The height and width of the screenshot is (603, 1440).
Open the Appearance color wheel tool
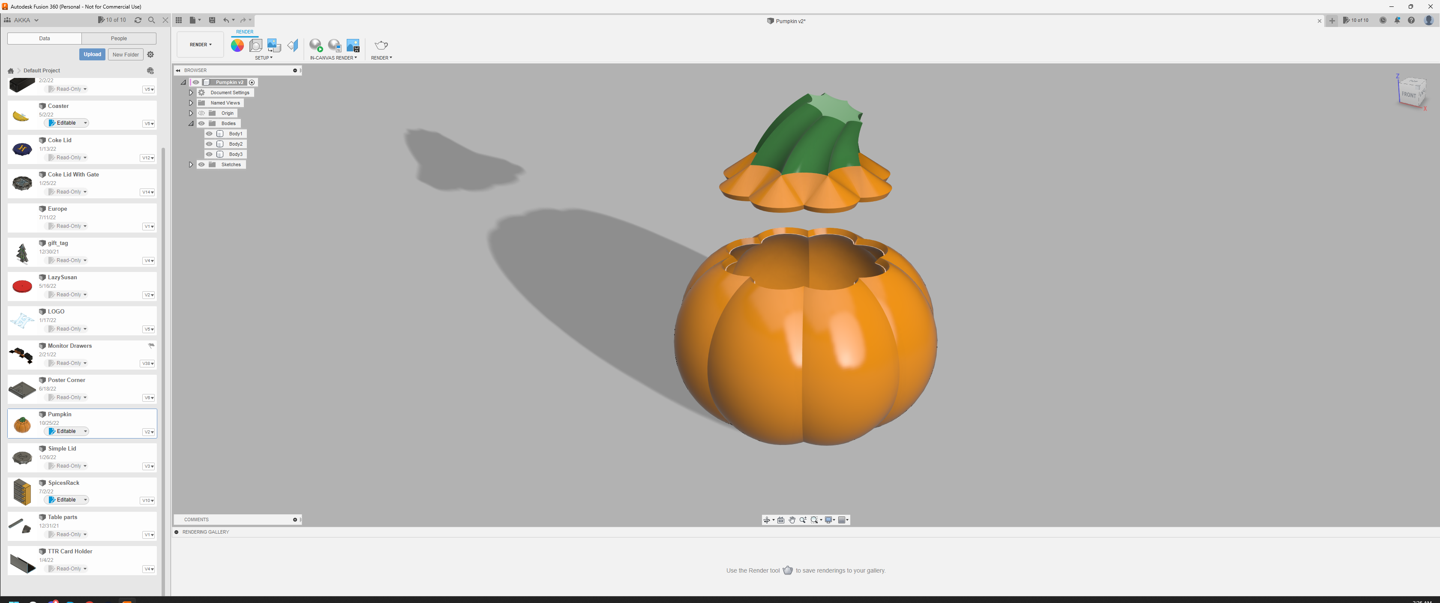click(237, 45)
